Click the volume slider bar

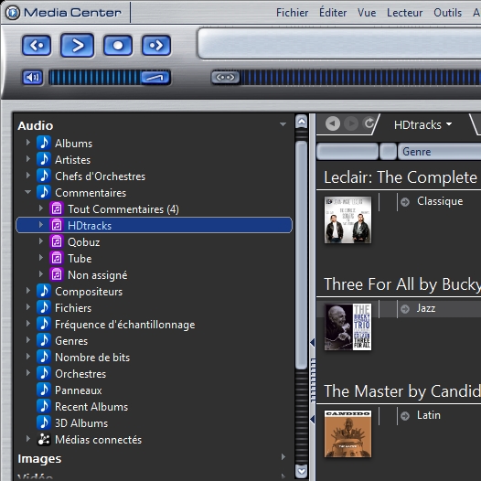click(x=110, y=77)
